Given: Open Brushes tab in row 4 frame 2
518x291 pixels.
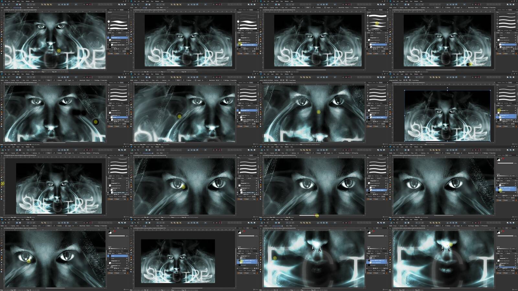Looking at the screenshot, I should [251, 228].
